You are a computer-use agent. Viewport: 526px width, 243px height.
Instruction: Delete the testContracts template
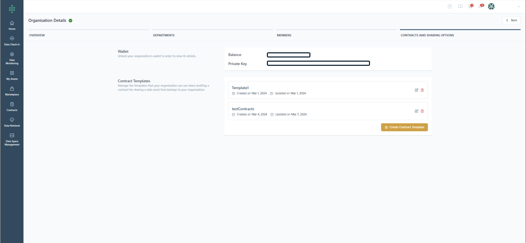422,111
